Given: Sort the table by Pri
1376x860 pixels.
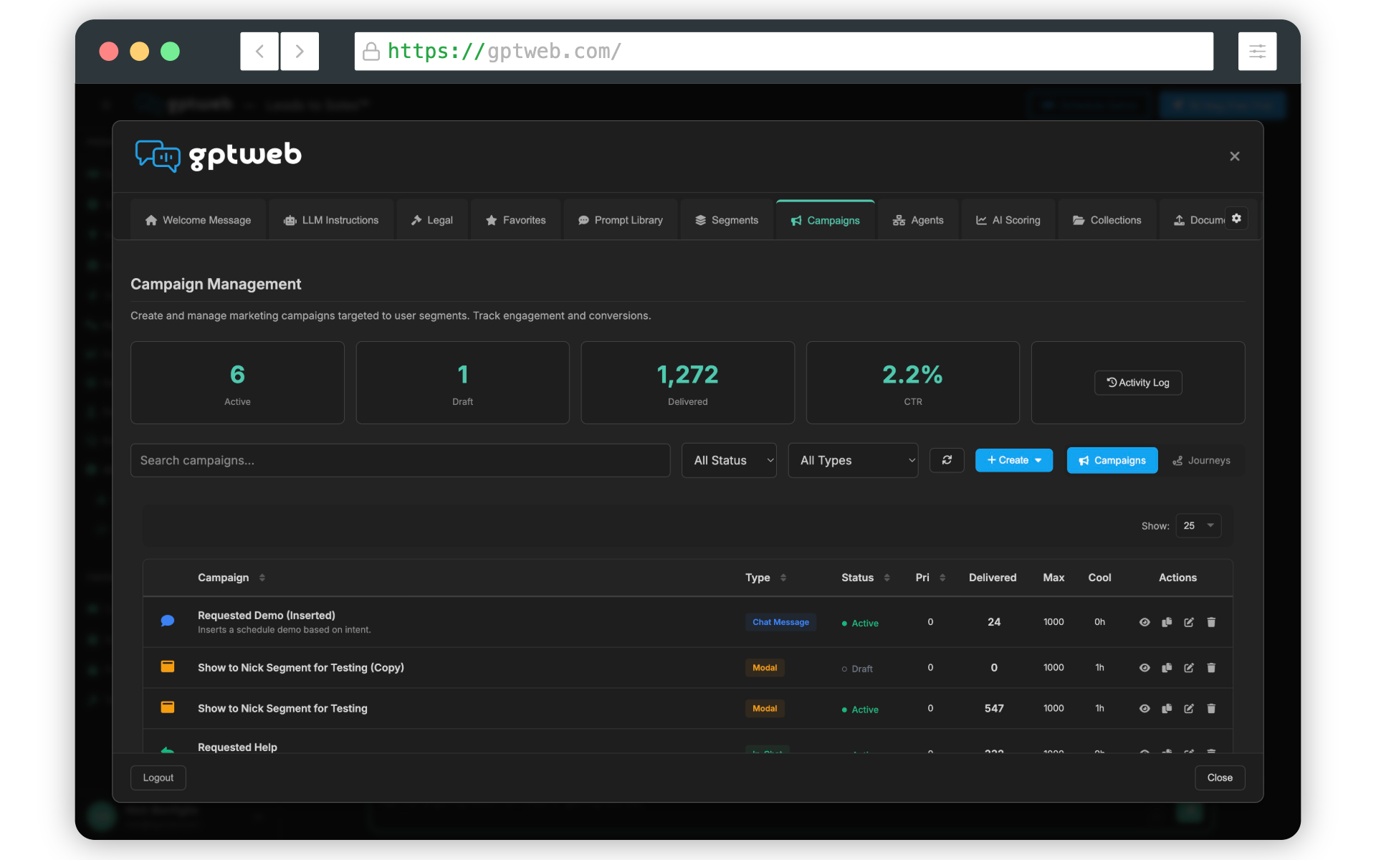Looking at the screenshot, I should pos(930,578).
